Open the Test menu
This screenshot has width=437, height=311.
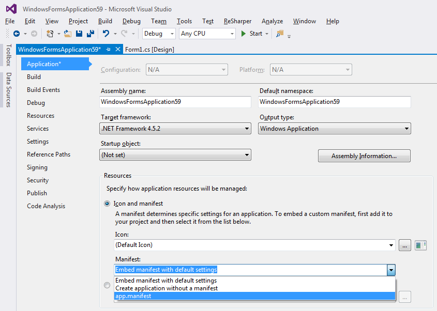[x=208, y=21]
